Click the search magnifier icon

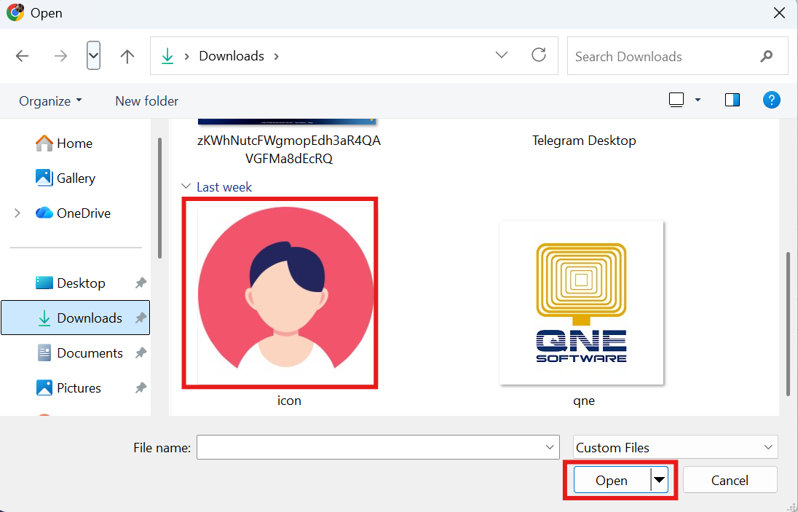click(766, 56)
